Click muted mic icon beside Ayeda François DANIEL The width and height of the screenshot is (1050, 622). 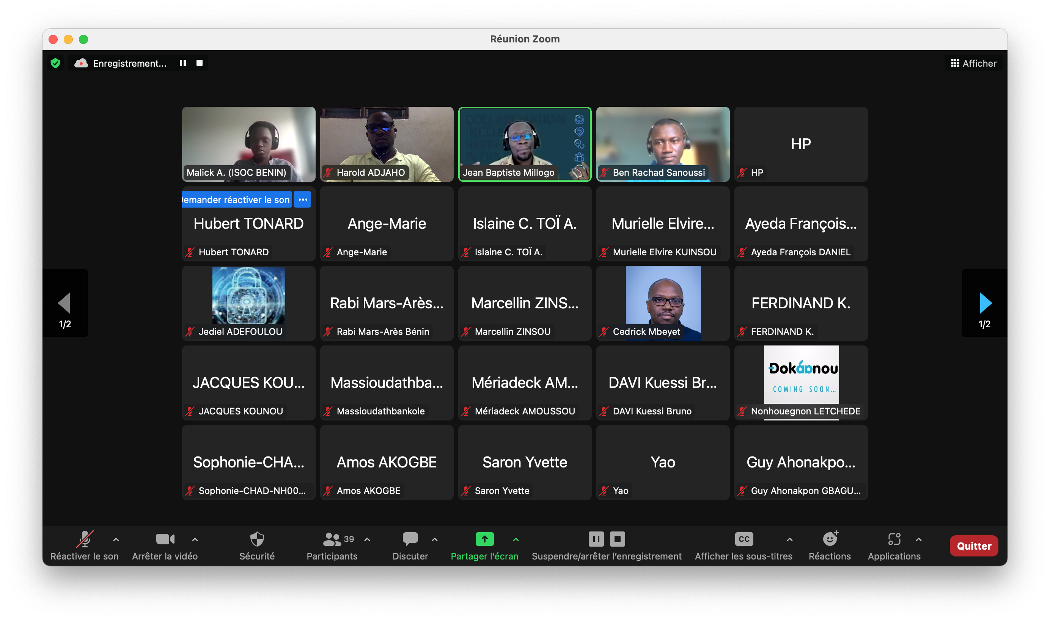[x=742, y=252]
